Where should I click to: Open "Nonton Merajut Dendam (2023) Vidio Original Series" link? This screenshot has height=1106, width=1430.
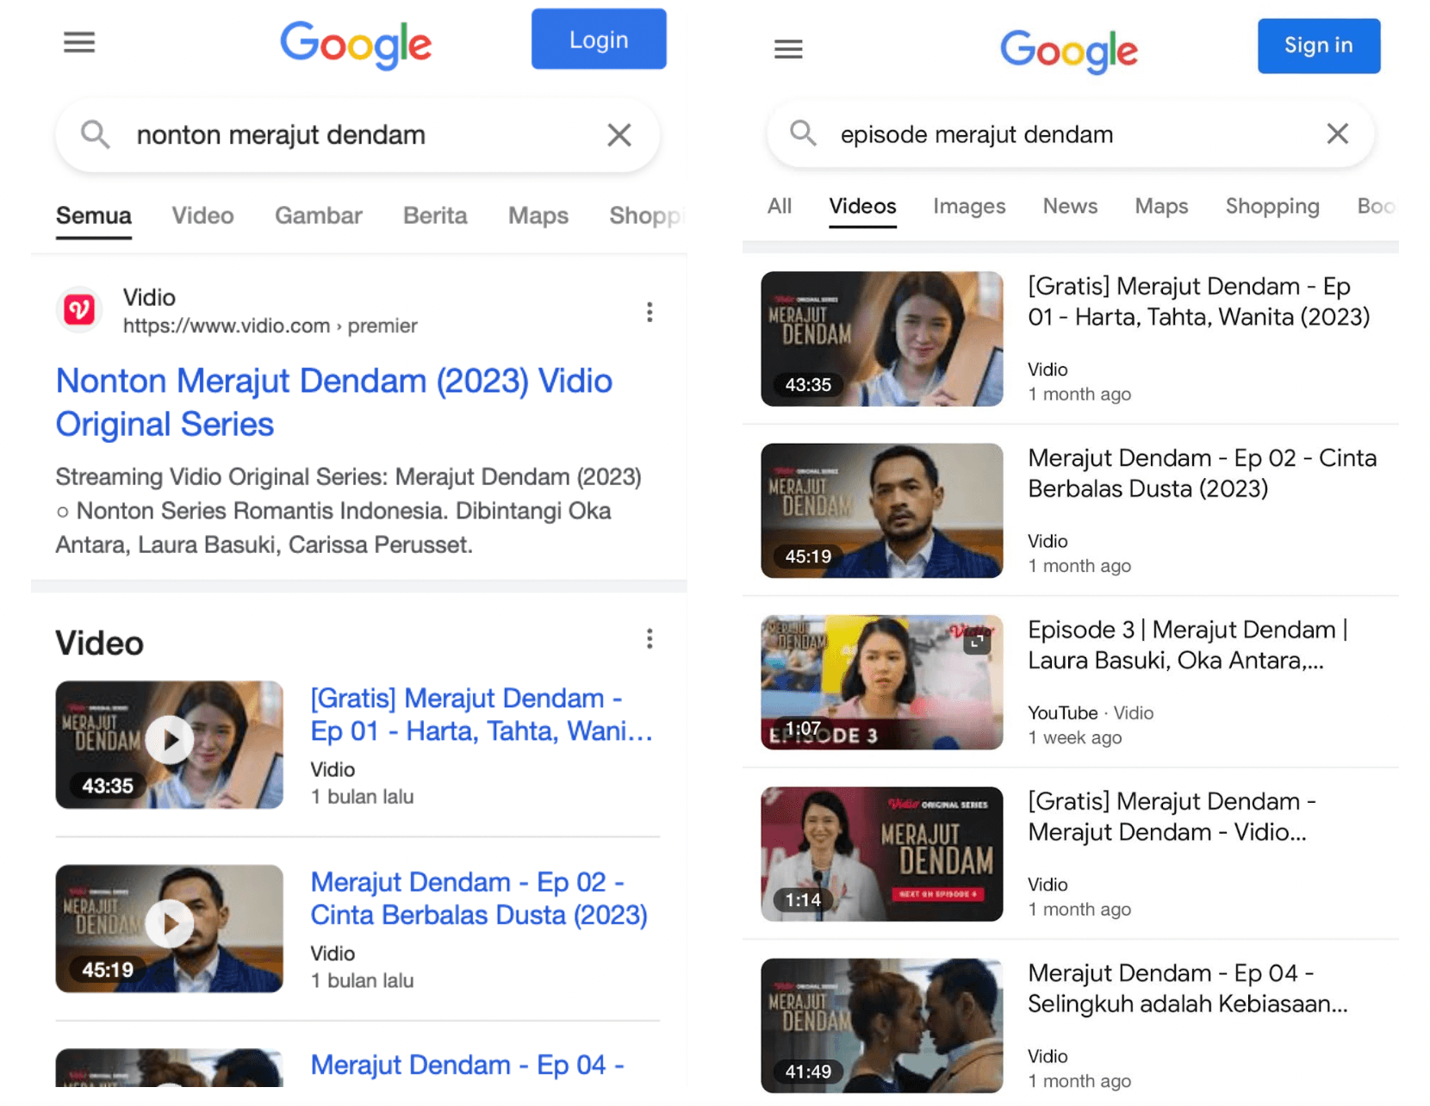click(x=334, y=401)
